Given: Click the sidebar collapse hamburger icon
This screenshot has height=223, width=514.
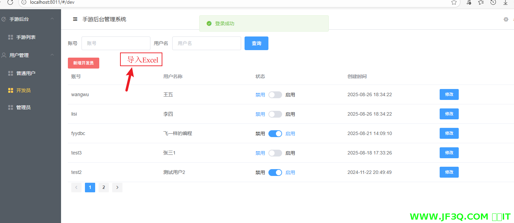Looking at the screenshot, I should [75, 19].
